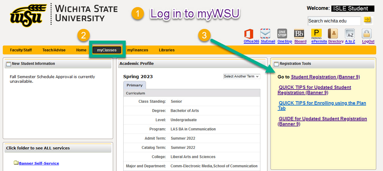
Task: Click the ISLE Student welcome name
Action: (x=353, y=9)
